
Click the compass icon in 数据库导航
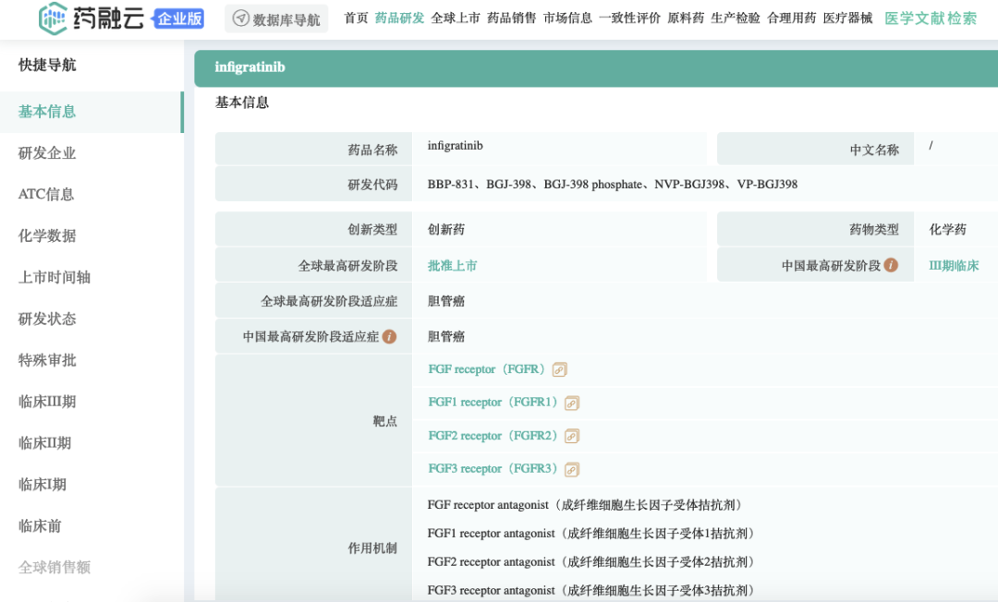pos(240,18)
